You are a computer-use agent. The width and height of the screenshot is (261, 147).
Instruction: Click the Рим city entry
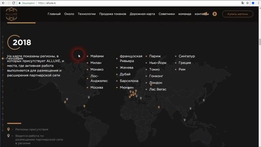pos(182,69)
